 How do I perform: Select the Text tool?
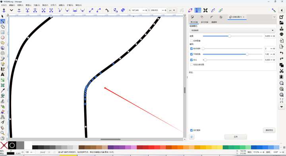(2, 75)
